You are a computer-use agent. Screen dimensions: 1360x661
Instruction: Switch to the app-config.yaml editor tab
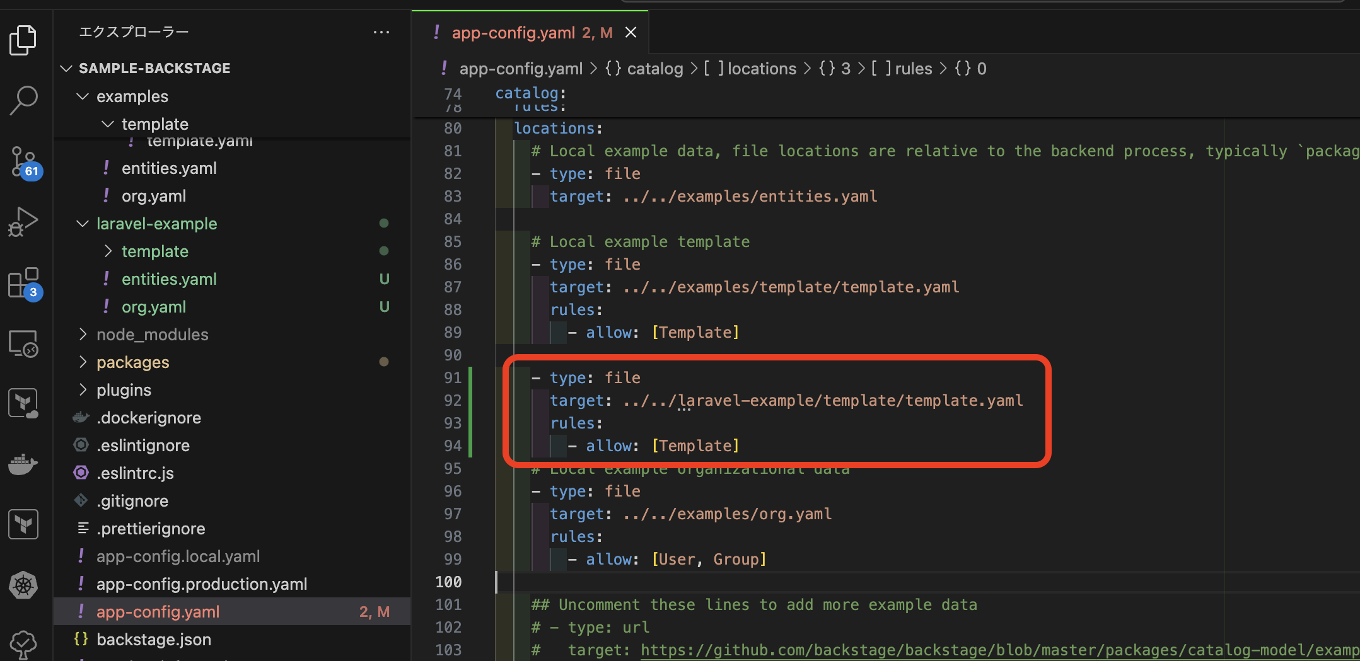point(513,33)
